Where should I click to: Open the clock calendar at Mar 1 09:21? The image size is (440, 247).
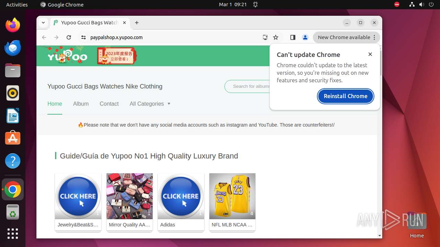233,4
